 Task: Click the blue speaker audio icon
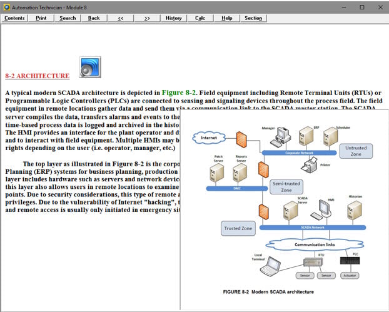click(90, 67)
